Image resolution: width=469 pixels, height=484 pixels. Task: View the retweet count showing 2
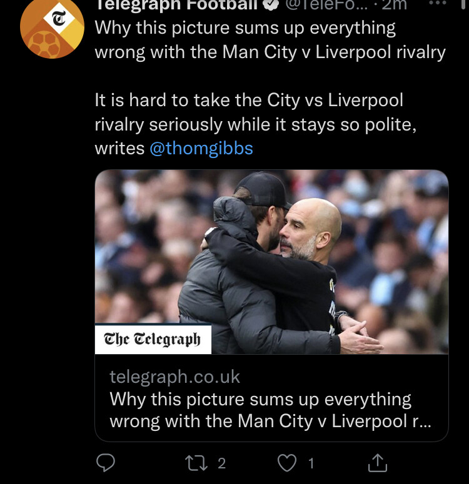[x=221, y=463]
